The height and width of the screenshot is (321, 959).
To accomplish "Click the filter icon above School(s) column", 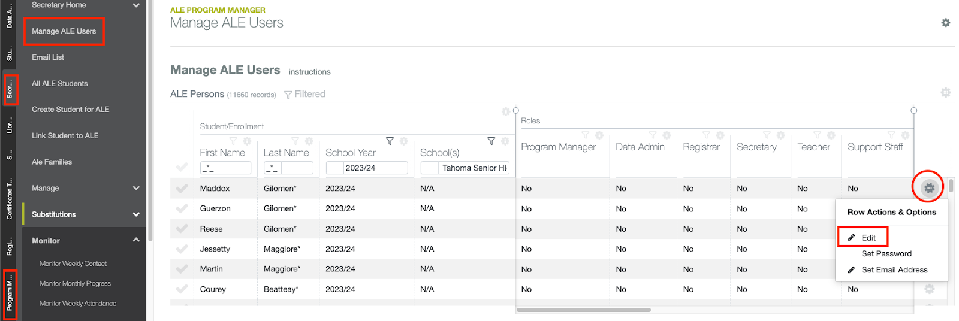I will point(491,141).
